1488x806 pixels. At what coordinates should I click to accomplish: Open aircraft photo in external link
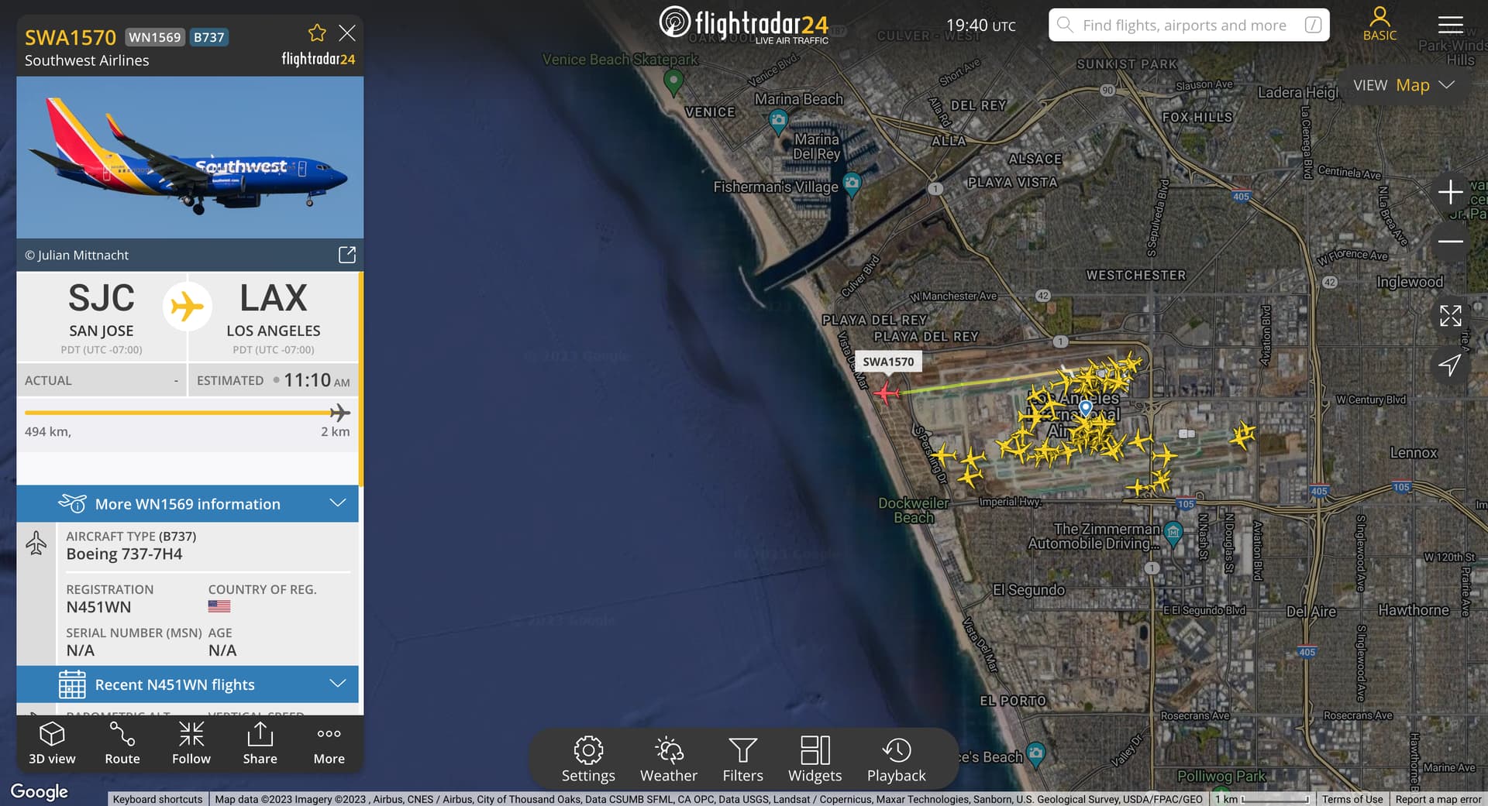346,255
